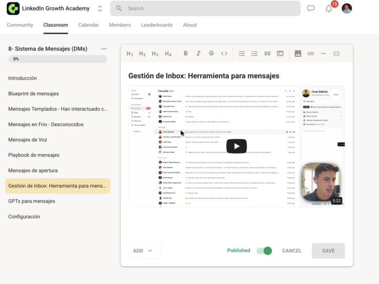Click the LinkedIn Growth Academy logo
This screenshot has width=379, height=284.
13,8
